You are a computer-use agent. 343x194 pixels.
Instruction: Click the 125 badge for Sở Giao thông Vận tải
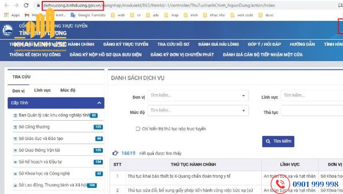pos(98,150)
